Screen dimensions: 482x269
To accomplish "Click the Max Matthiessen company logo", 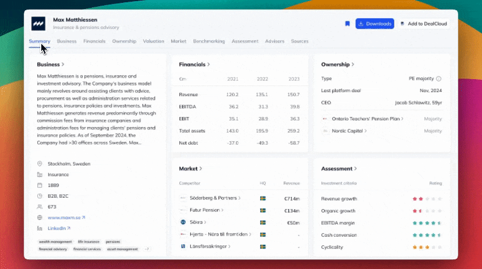I will [x=38, y=24].
